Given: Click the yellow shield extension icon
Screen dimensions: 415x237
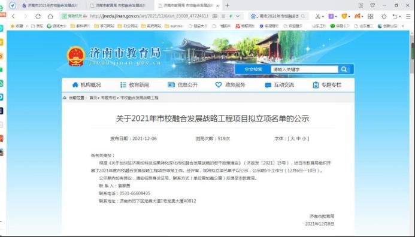Looking at the screenshot, I should pos(344,16).
